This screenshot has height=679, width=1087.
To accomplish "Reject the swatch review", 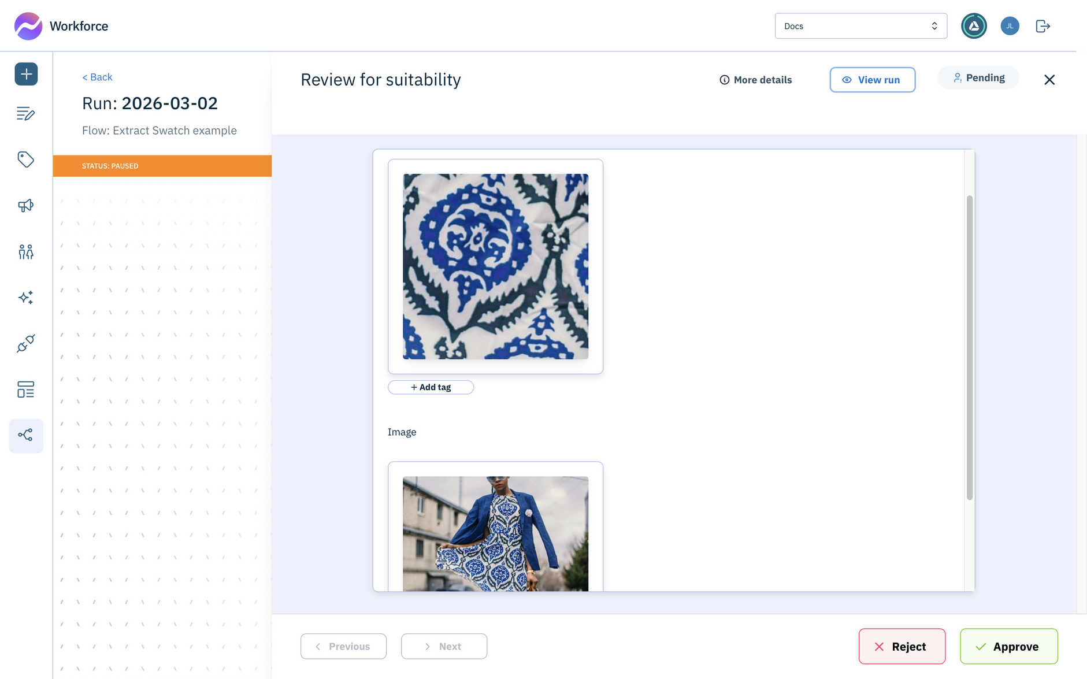I will (x=901, y=647).
